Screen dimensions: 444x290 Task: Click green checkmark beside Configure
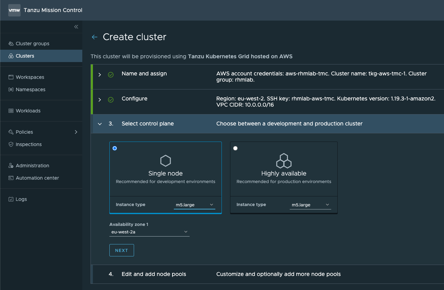click(x=111, y=100)
